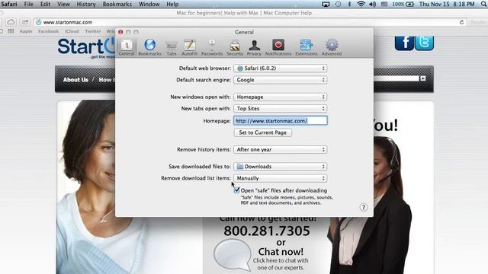Click into the Homepage URL field
This screenshot has width=488, height=274.
coord(281,120)
